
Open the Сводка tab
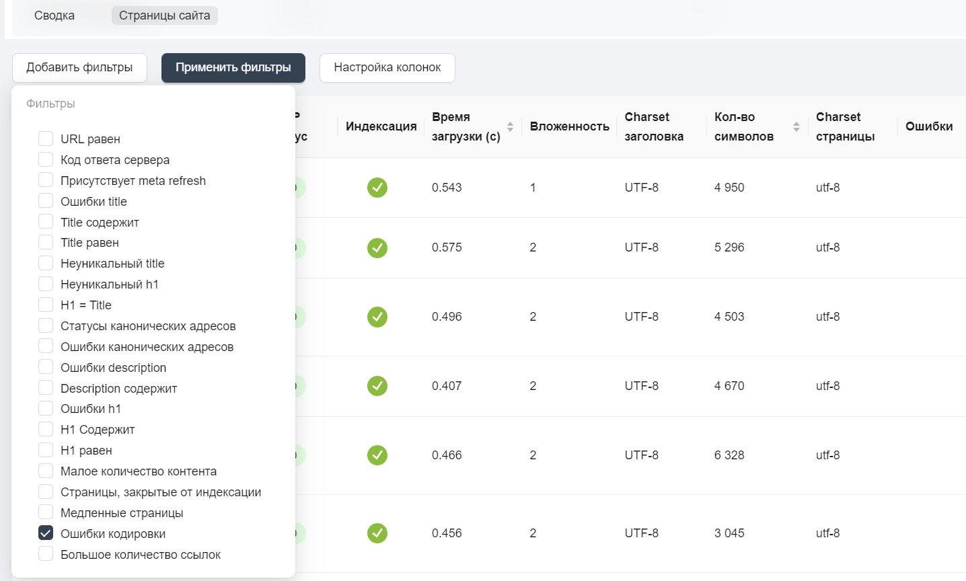click(x=54, y=15)
